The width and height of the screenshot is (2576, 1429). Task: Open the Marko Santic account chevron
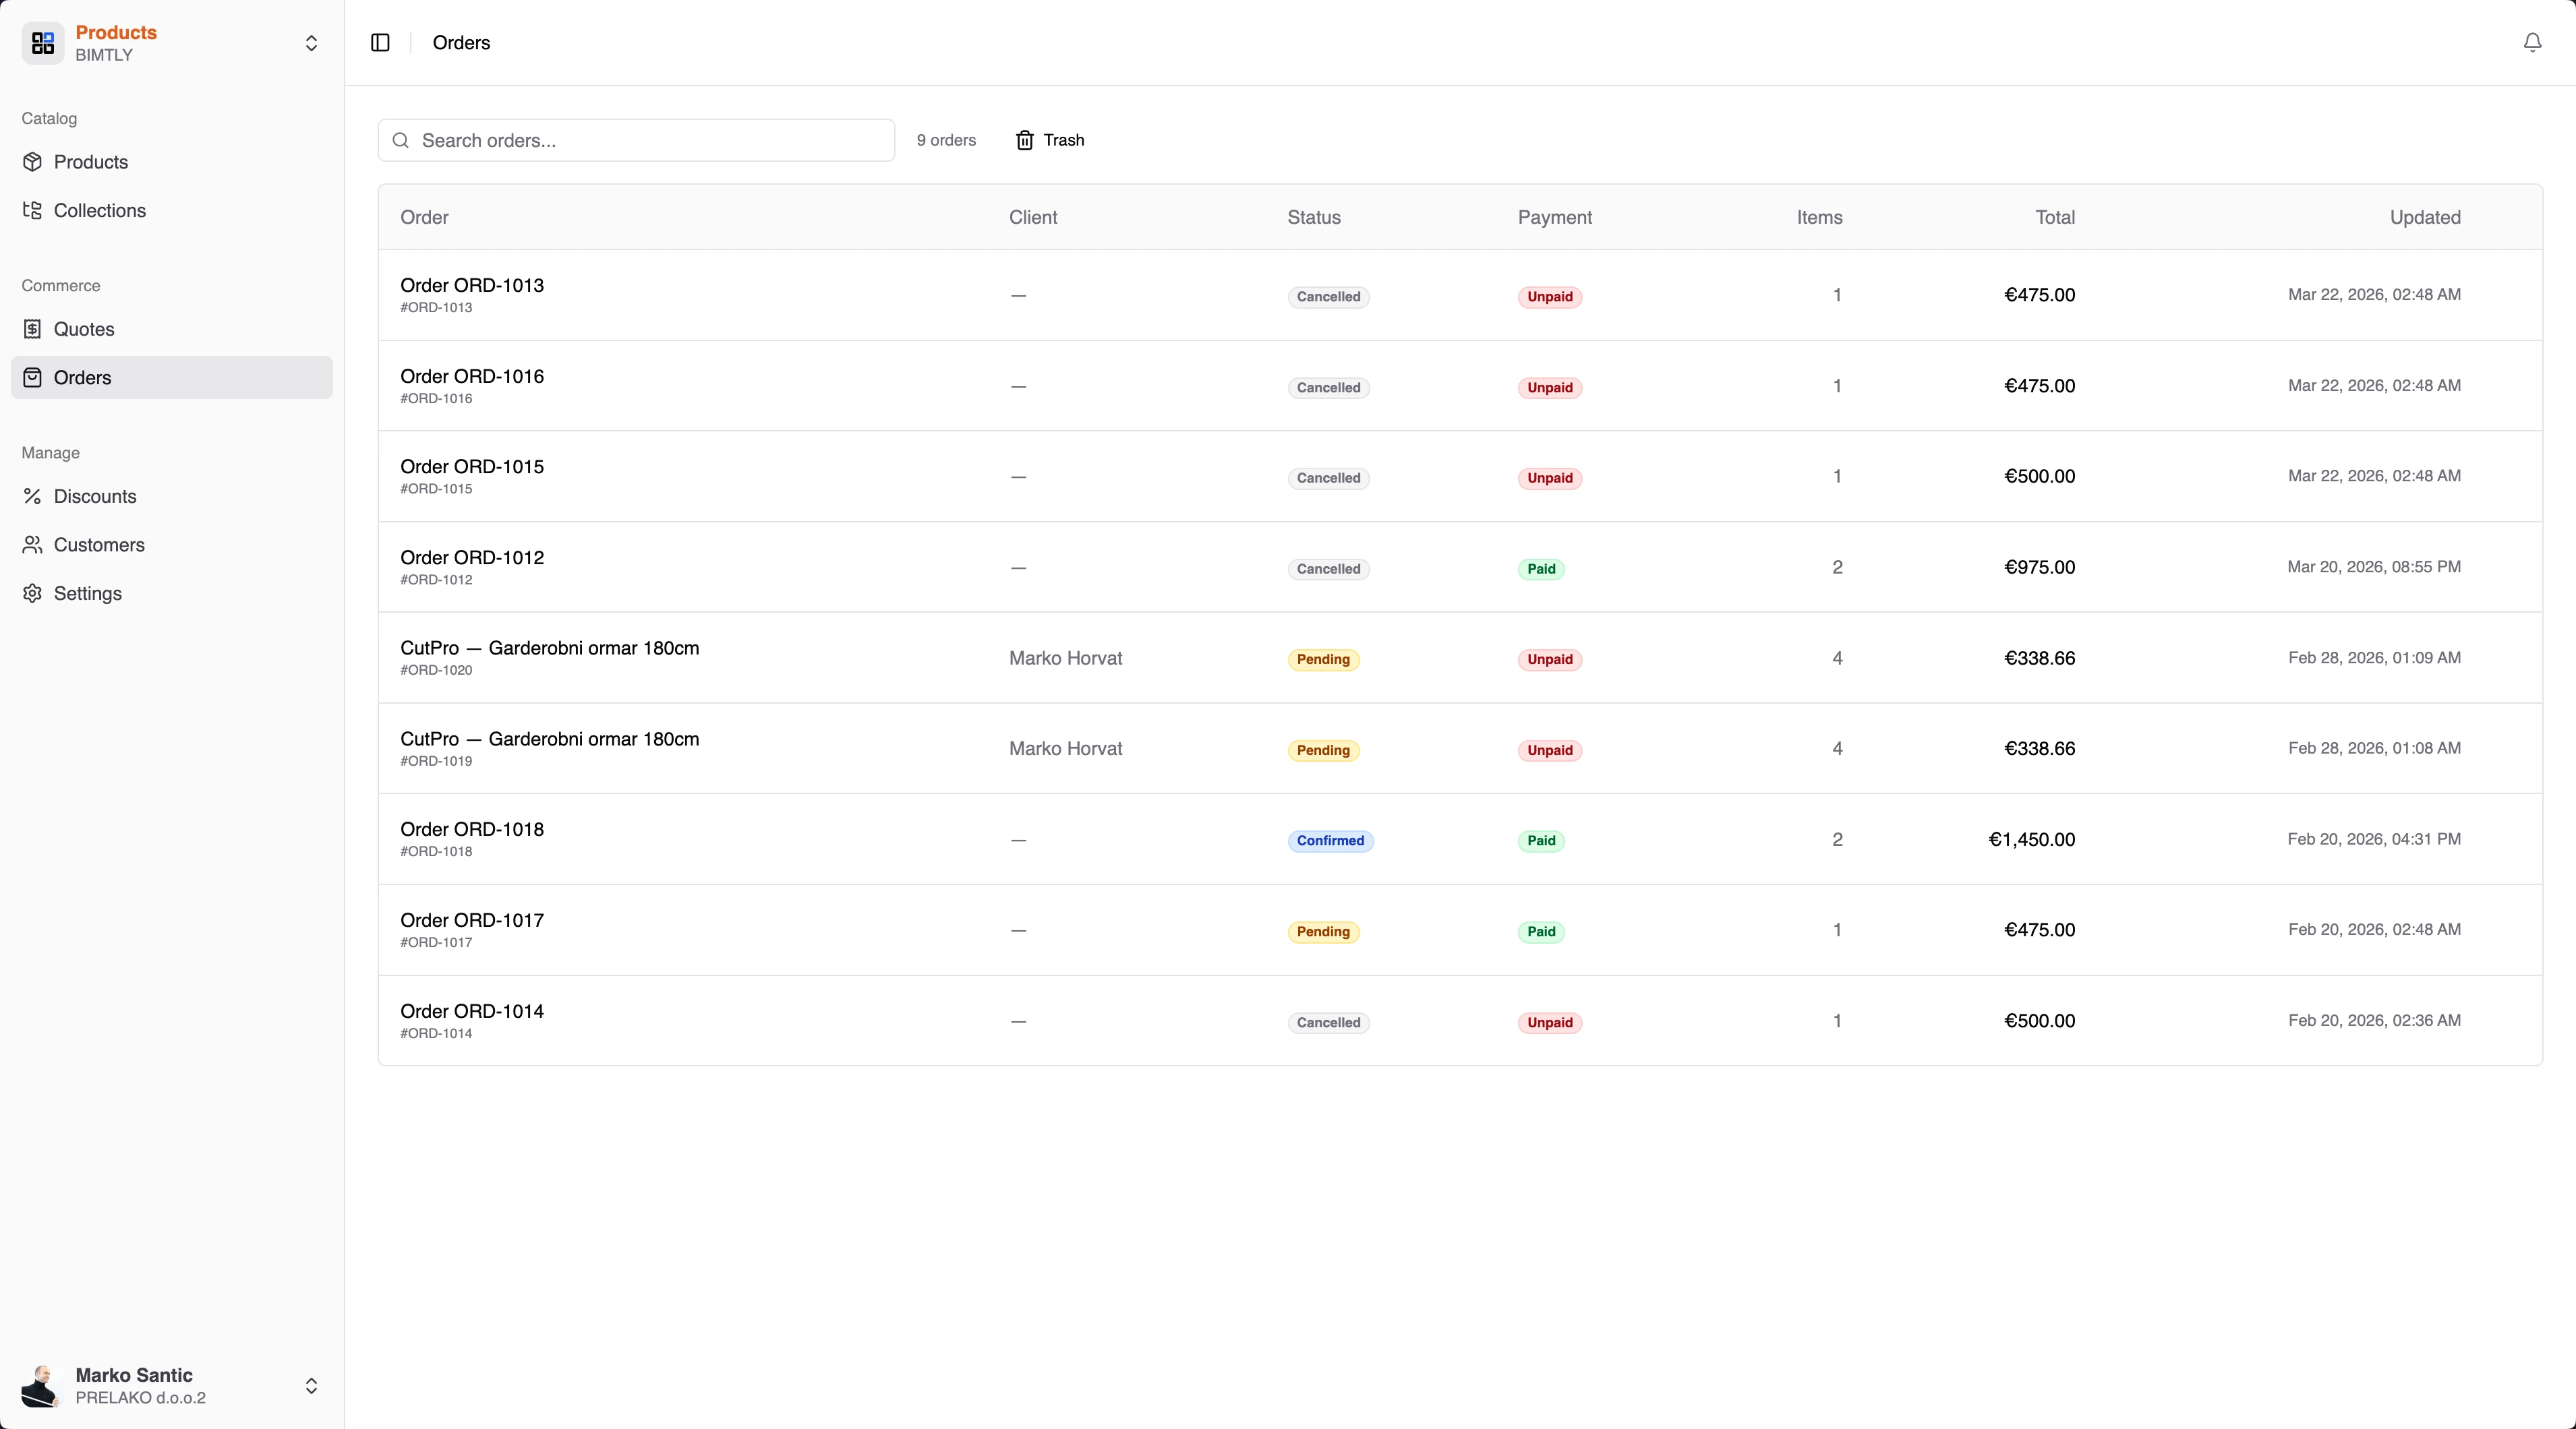pos(312,1386)
